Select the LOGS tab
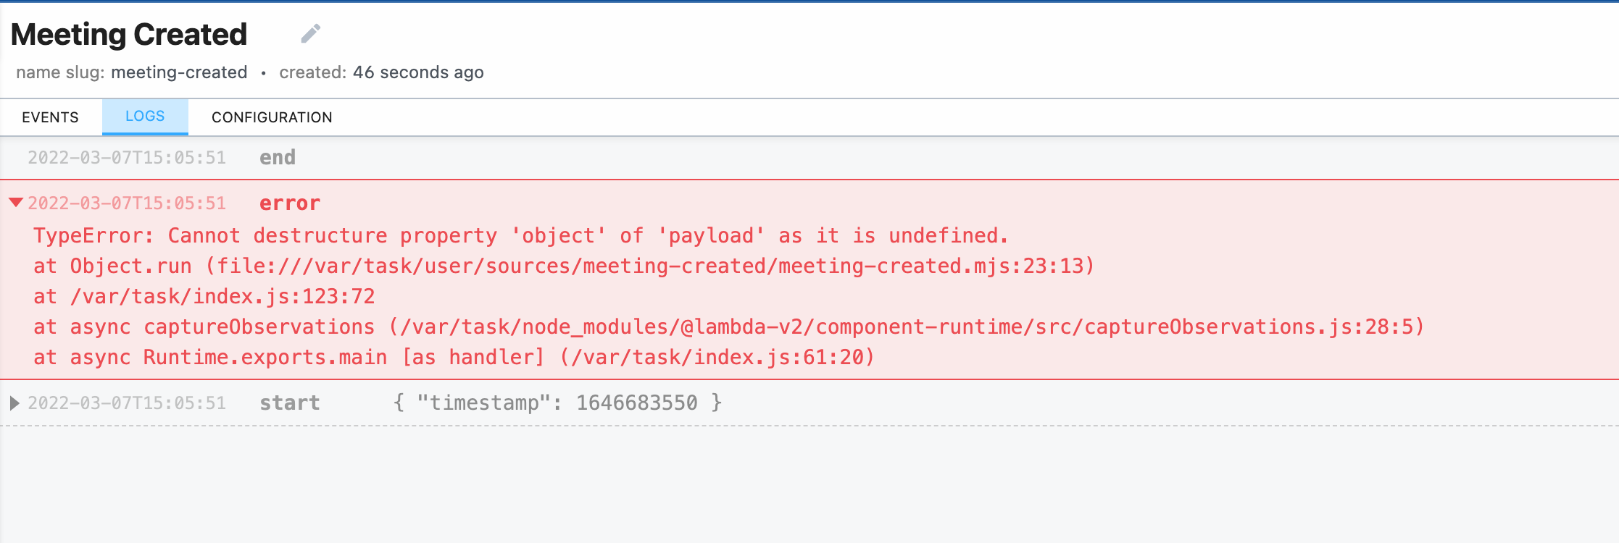The height and width of the screenshot is (543, 1619). (x=144, y=116)
